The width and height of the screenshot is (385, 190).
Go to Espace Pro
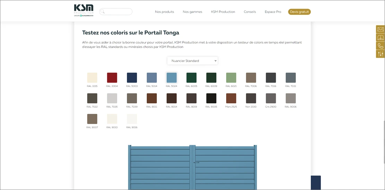click(x=273, y=12)
